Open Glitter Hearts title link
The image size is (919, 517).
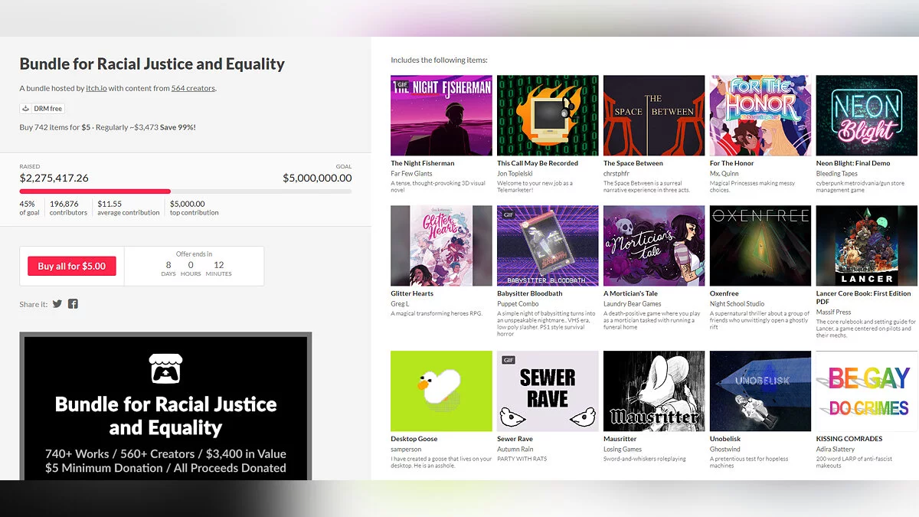(x=412, y=293)
